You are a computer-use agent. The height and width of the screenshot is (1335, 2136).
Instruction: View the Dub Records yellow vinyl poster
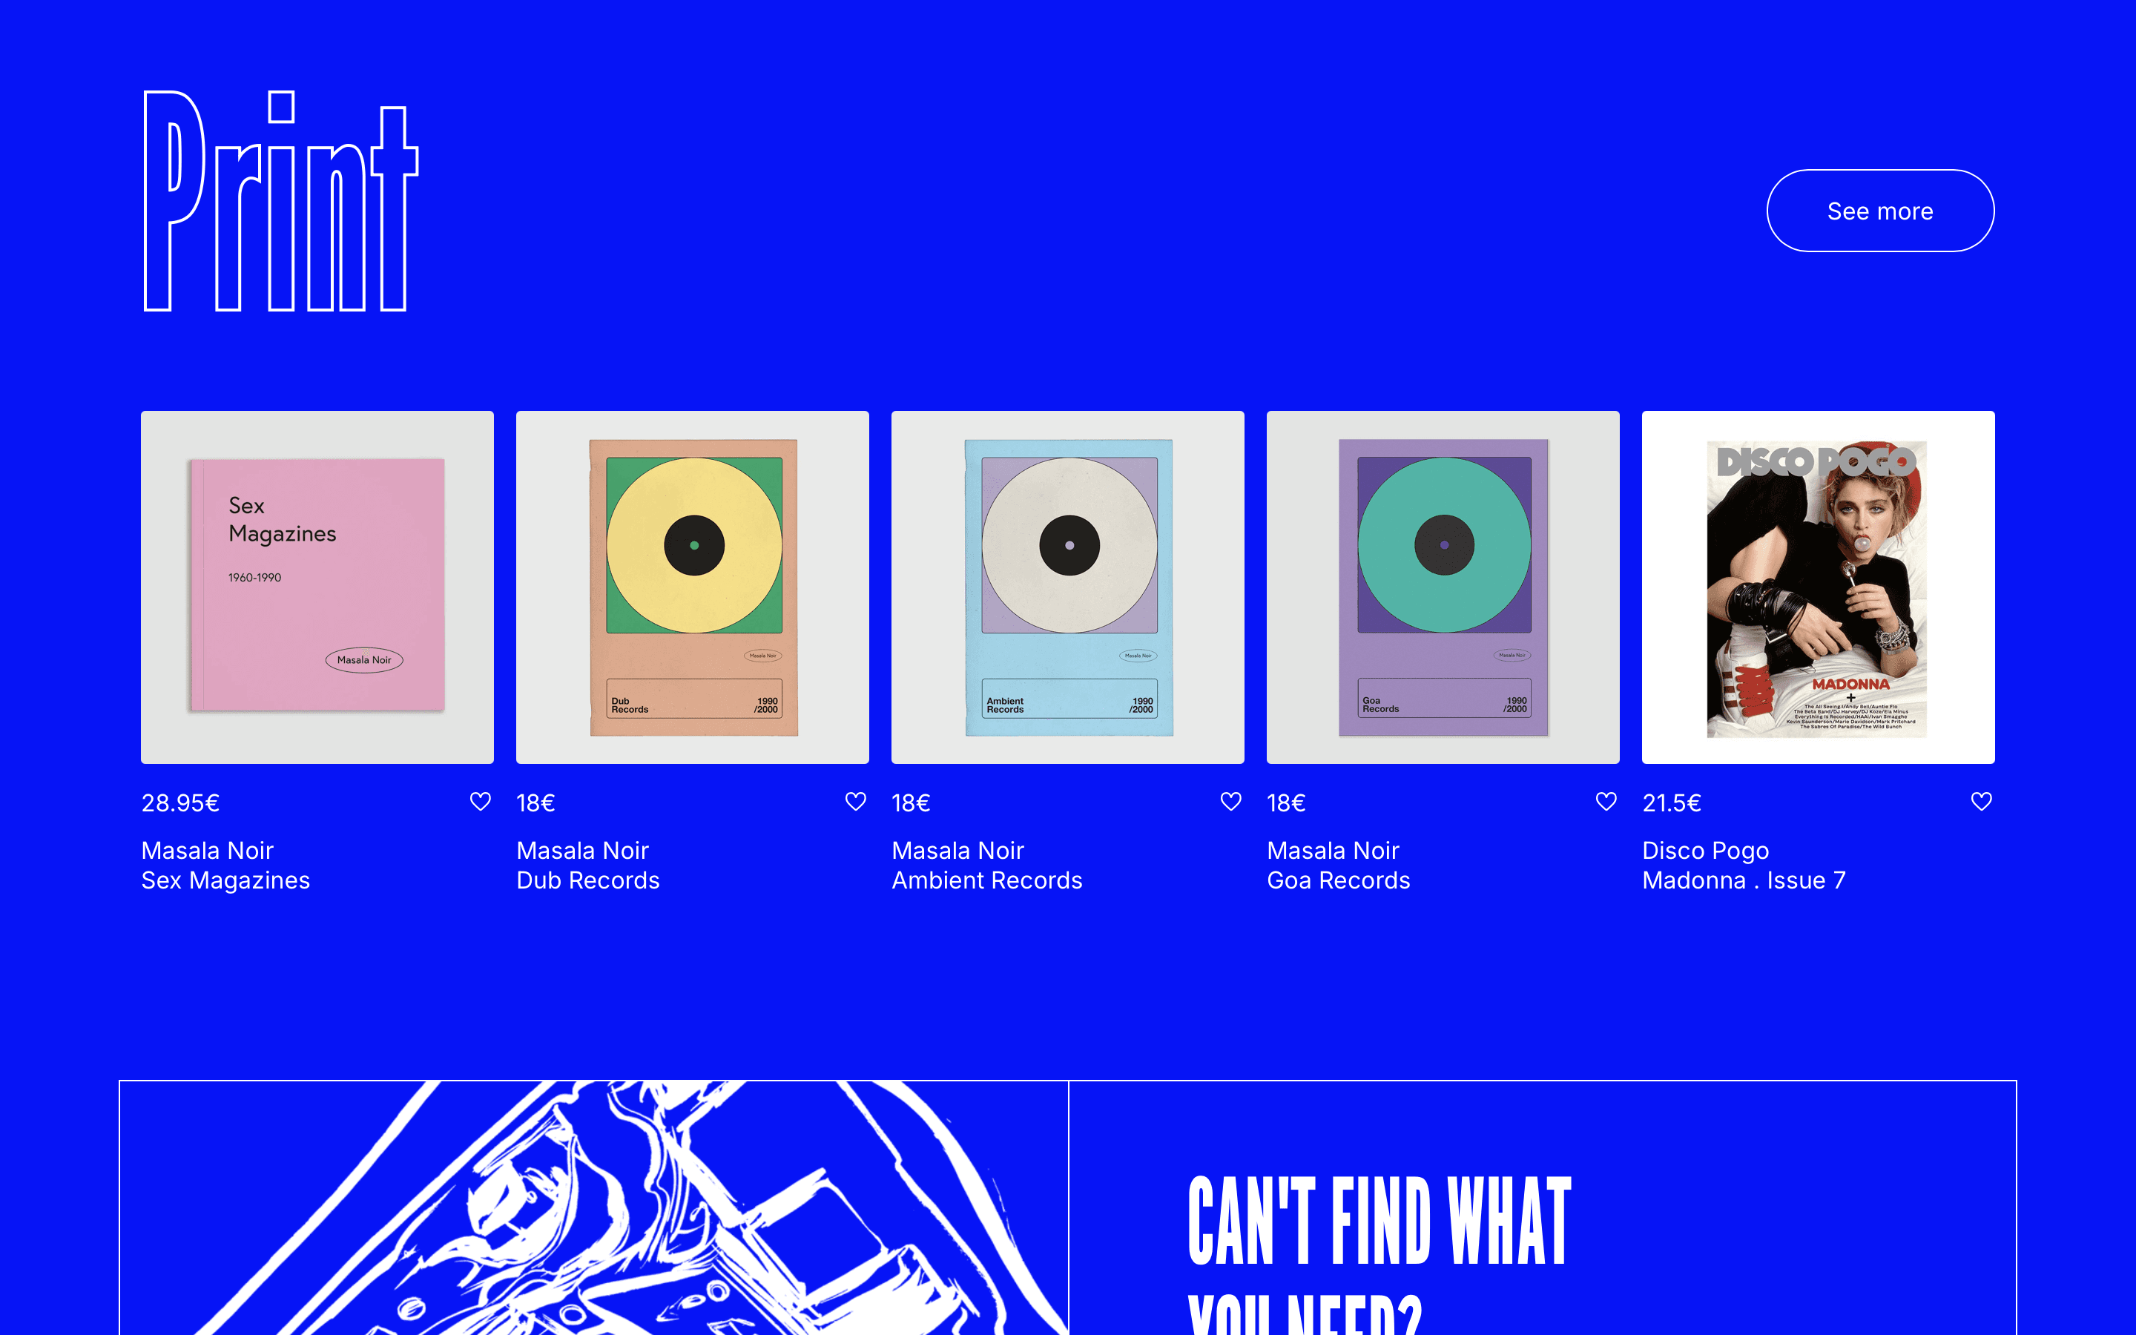[693, 587]
